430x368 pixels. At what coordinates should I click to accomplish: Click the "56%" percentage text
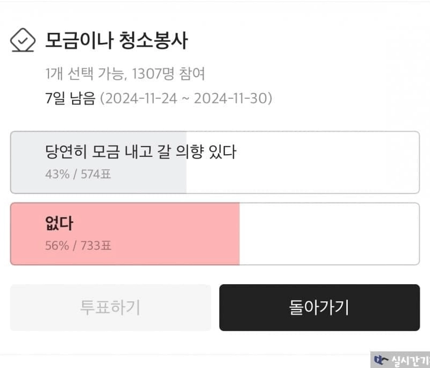coord(57,246)
